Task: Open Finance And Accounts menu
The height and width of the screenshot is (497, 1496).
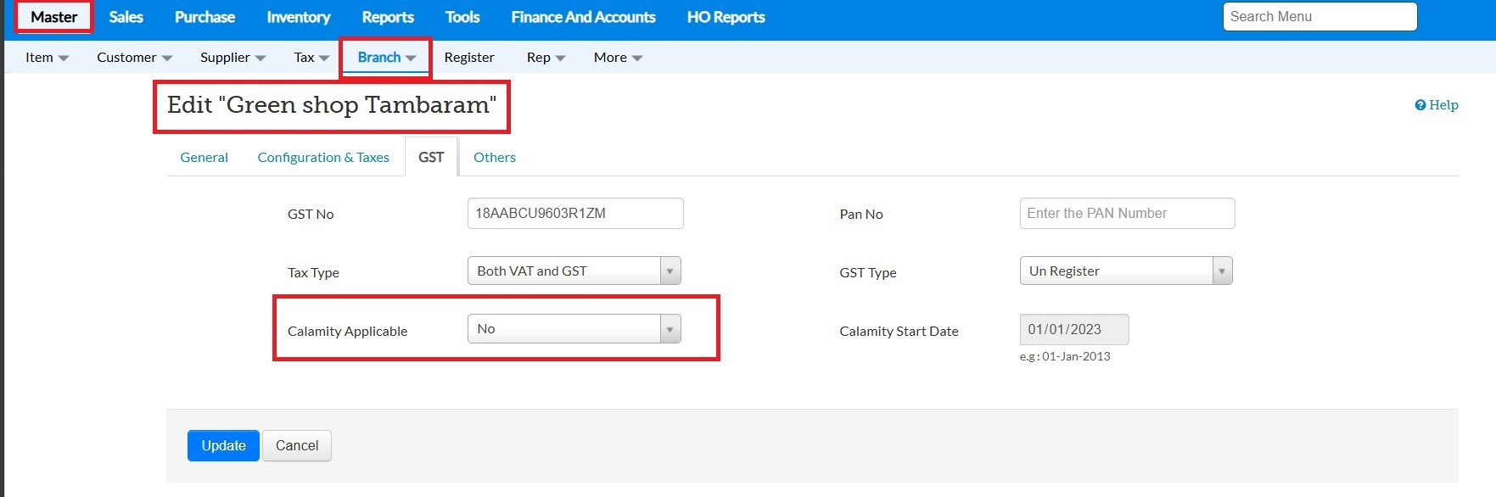Action: pyautogui.click(x=583, y=17)
